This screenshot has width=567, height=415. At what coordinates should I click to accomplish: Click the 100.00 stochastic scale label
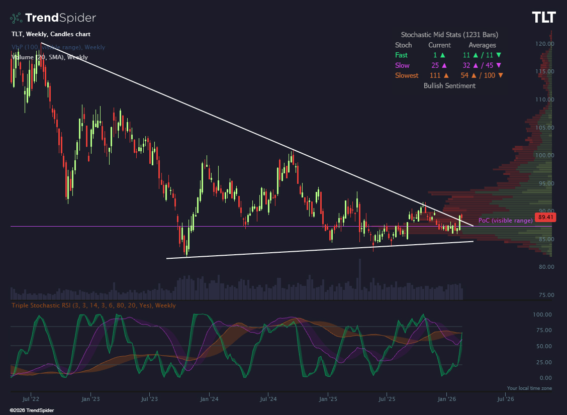(542, 315)
